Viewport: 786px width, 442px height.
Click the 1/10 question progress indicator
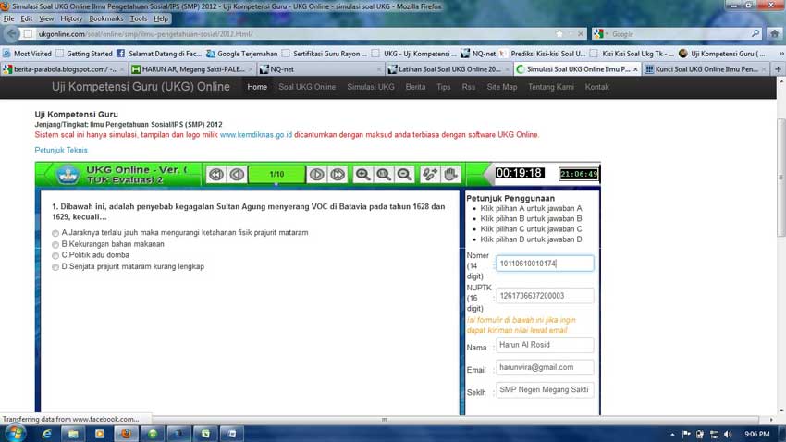(x=276, y=174)
